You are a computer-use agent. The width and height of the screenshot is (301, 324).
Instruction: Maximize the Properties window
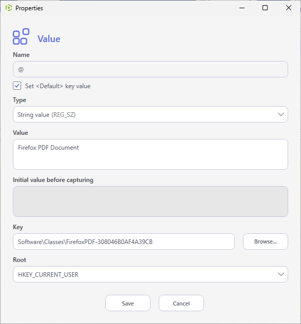(x=265, y=8)
